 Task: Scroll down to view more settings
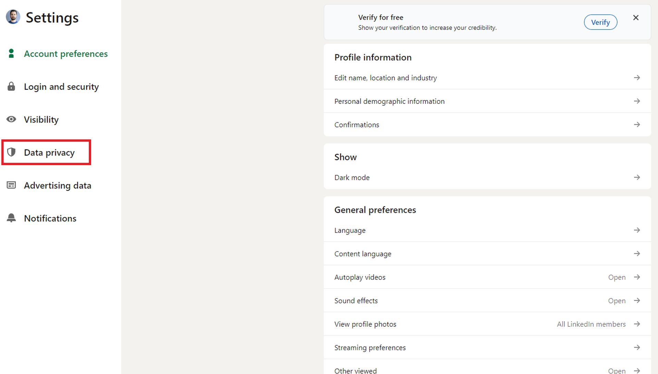pyautogui.click(x=49, y=152)
